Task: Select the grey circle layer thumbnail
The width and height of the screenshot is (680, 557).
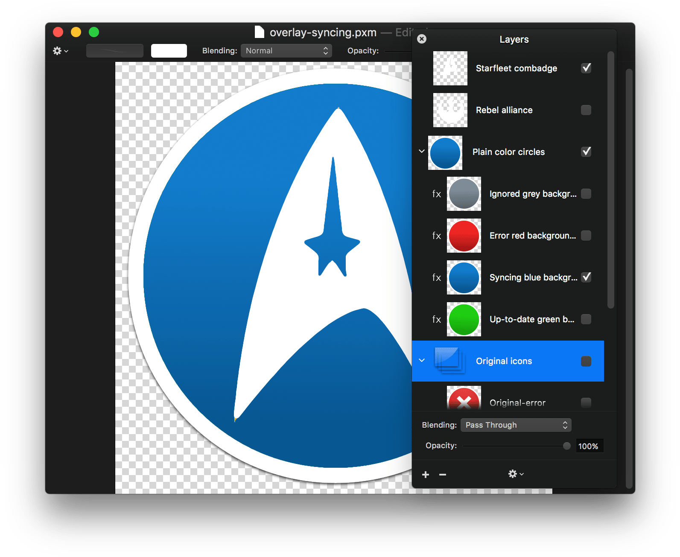Action: tap(464, 194)
